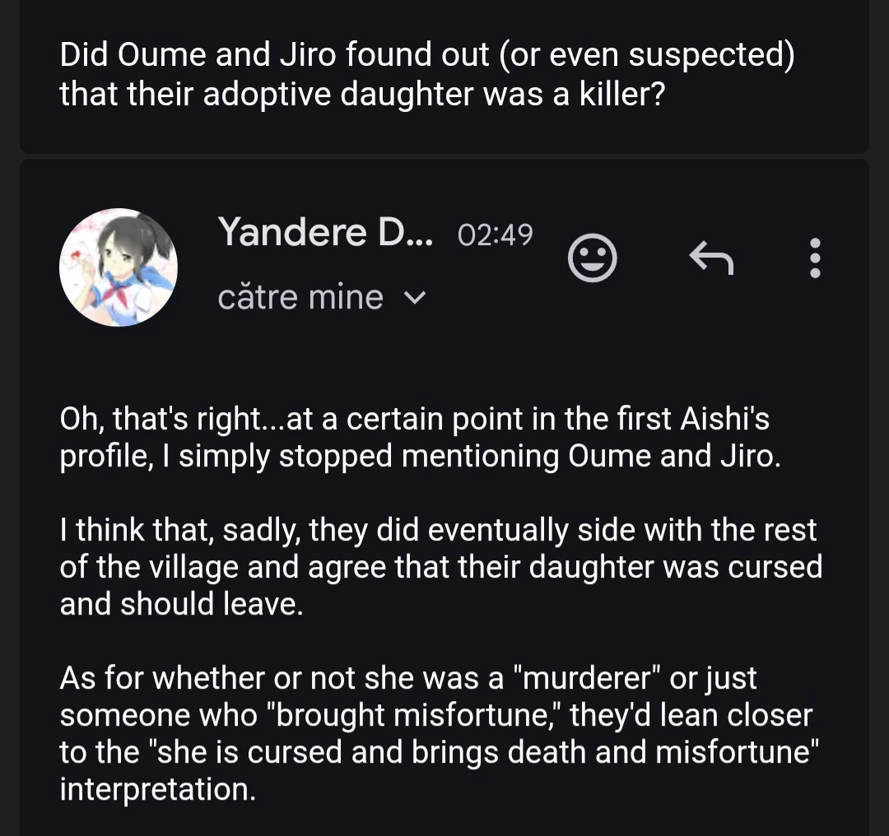Tap the line "that their adoptive daughter was a killer?"
Viewport: 889px width, 836px height.
[x=361, y=94]
